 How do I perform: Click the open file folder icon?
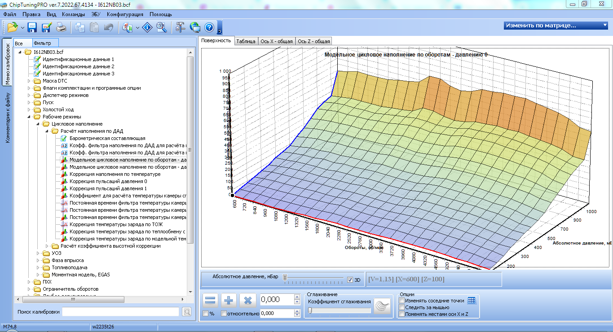13,28
